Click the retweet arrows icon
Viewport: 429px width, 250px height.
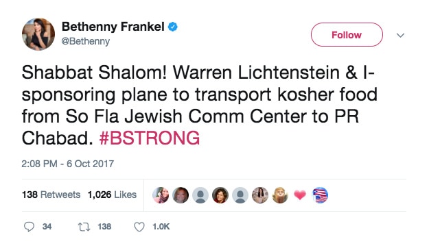84,227
